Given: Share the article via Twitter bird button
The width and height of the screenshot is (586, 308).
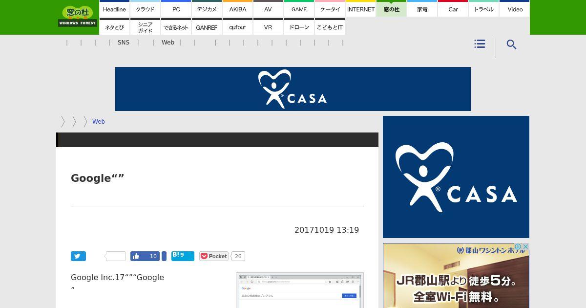Looking at the screenshot, I should pyautogui.click(x=78, y=256).
